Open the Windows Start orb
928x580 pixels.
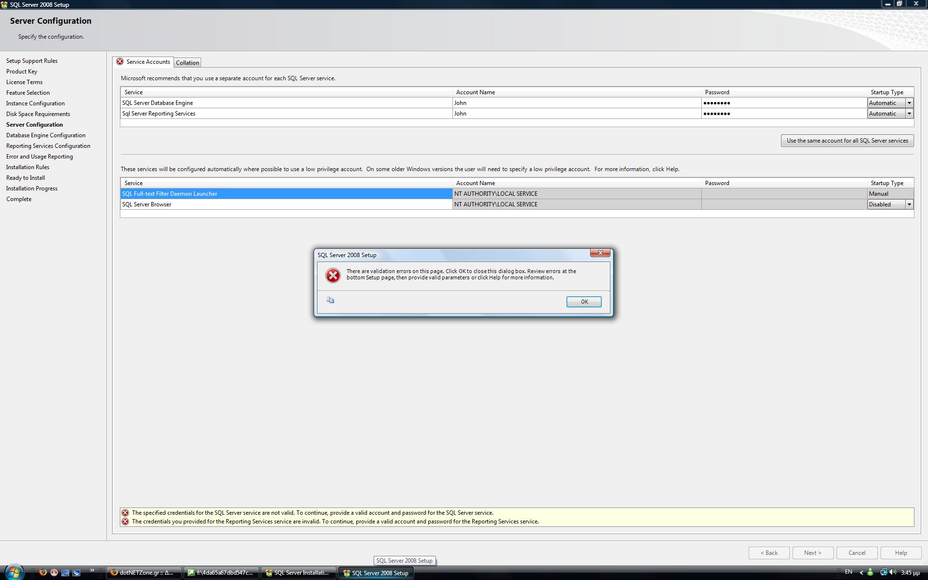click(x=14, y=572)
